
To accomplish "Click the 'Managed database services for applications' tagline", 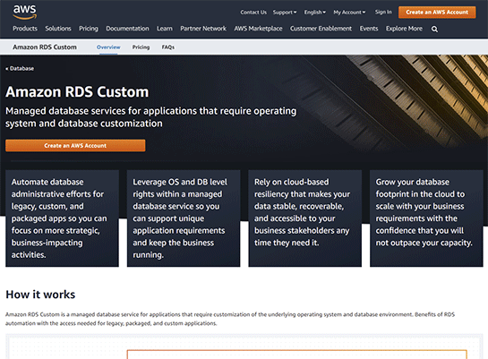I will coord(151,117).
